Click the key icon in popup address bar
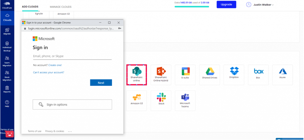The width and height of the screenshot is (304, 140). pyautogui.click(x=120, y=28)
